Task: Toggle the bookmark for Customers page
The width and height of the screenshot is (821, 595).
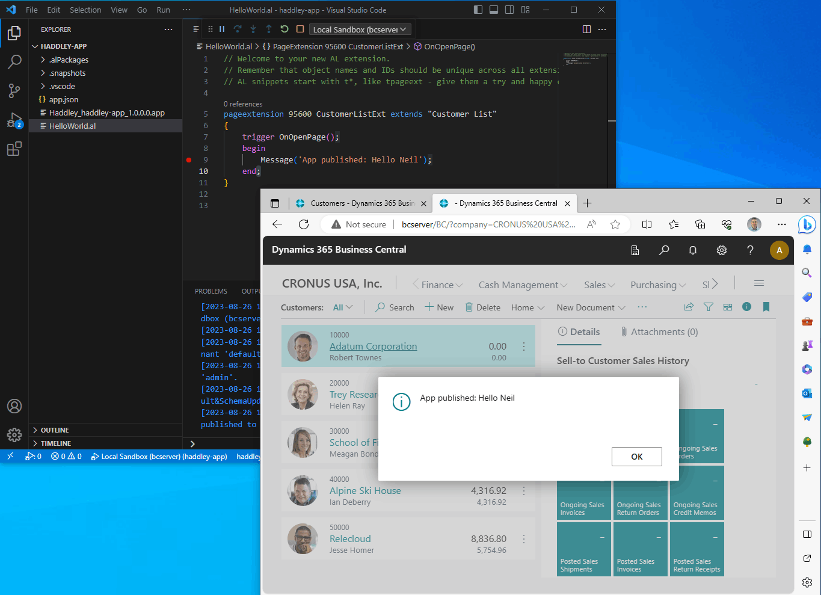Action: click(766, 307)
